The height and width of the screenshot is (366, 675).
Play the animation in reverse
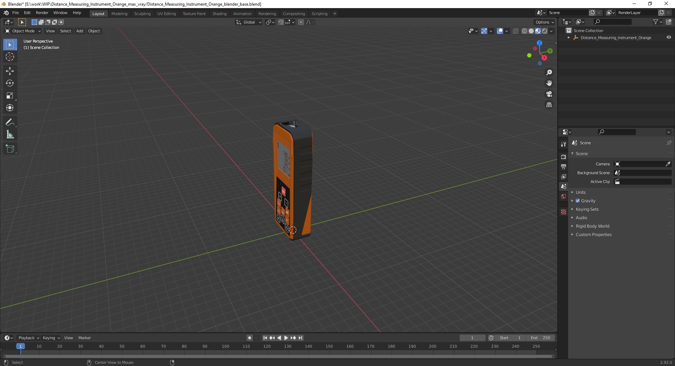coord(279,338)
